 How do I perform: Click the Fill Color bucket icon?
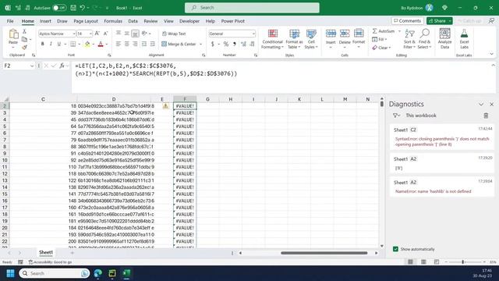tap(87, 44)
